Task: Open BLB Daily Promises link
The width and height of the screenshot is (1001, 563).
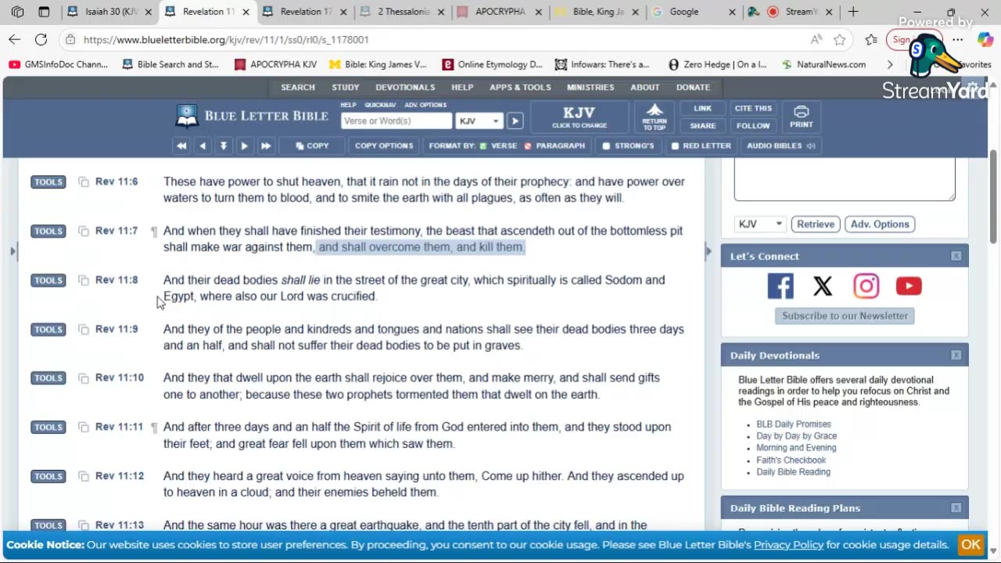Action: [x=793, y=424]
